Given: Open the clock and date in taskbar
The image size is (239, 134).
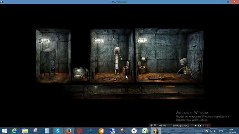Looking at the screenshot, I should click(231, 131).
